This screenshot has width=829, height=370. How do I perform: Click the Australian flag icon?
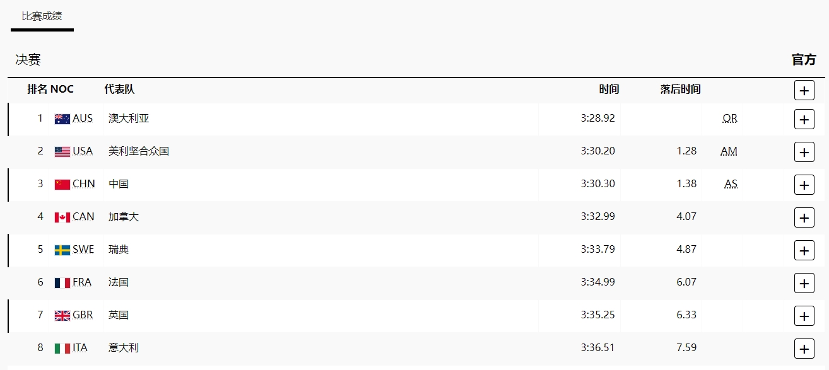[x=62, y=119]
